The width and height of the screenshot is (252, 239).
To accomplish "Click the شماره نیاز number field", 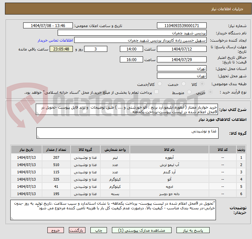I will point(182,26).
